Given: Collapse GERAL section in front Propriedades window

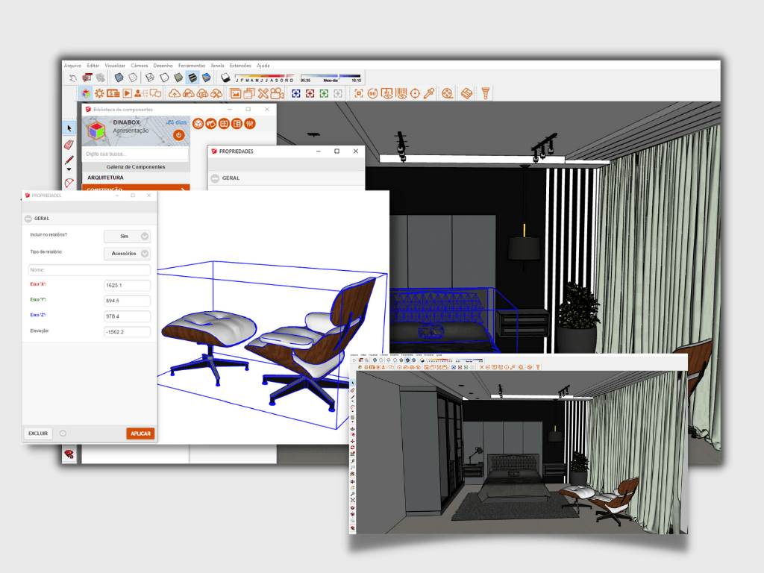Looking at the screenshot, I should coord(28,219).
